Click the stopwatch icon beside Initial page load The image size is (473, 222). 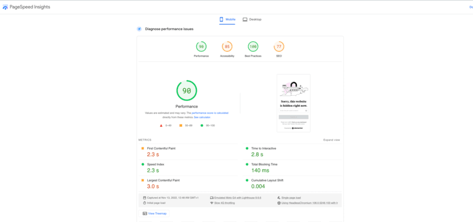[144, 203]
